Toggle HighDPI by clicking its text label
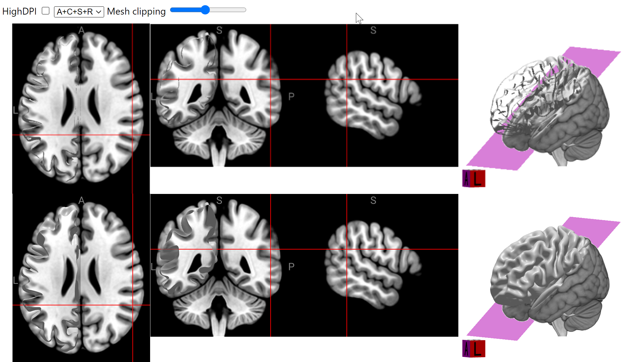 coord(19,11)
